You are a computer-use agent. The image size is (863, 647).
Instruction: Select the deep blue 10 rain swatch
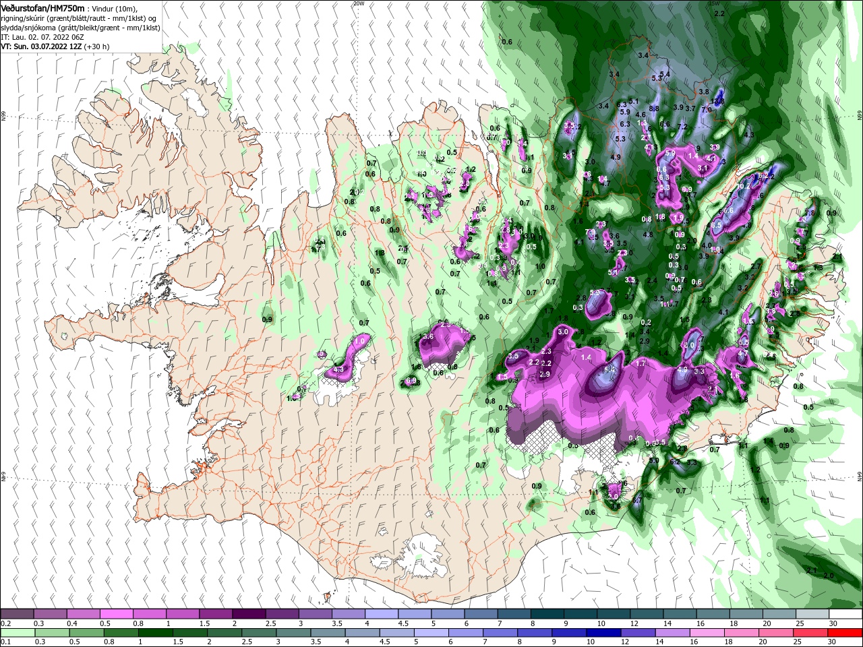(x=603, y=633)
